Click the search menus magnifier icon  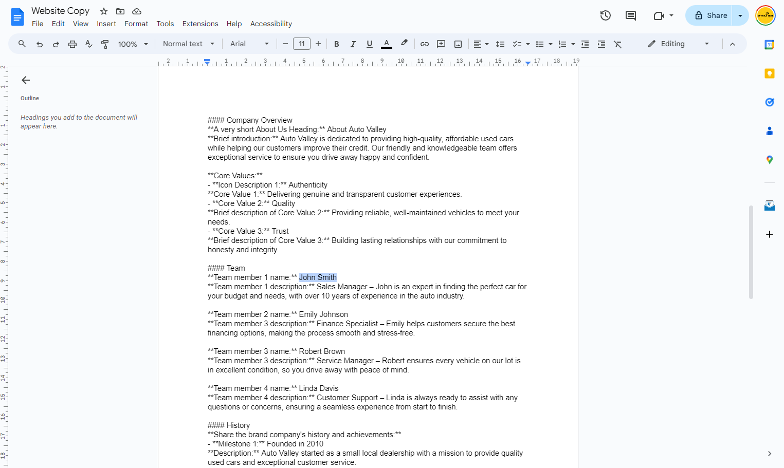tap(22, 44)
